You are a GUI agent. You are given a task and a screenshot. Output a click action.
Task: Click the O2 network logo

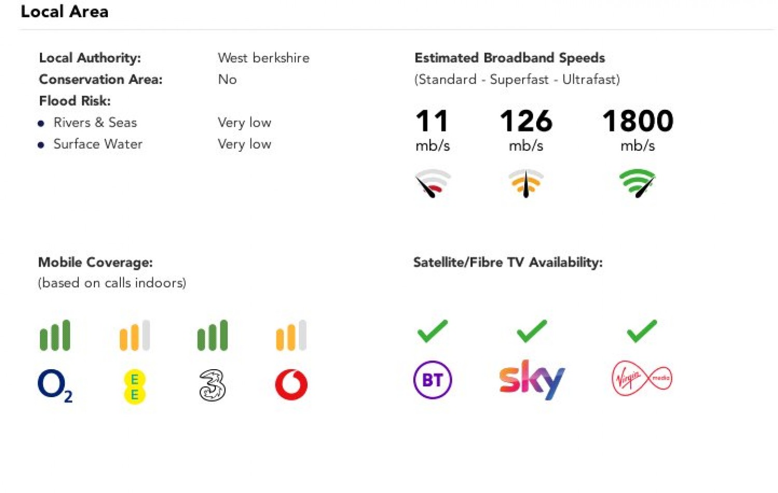pos(54,386)
